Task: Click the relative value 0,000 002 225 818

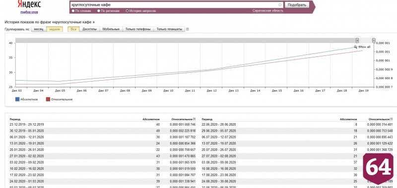Action: point(183,131)
